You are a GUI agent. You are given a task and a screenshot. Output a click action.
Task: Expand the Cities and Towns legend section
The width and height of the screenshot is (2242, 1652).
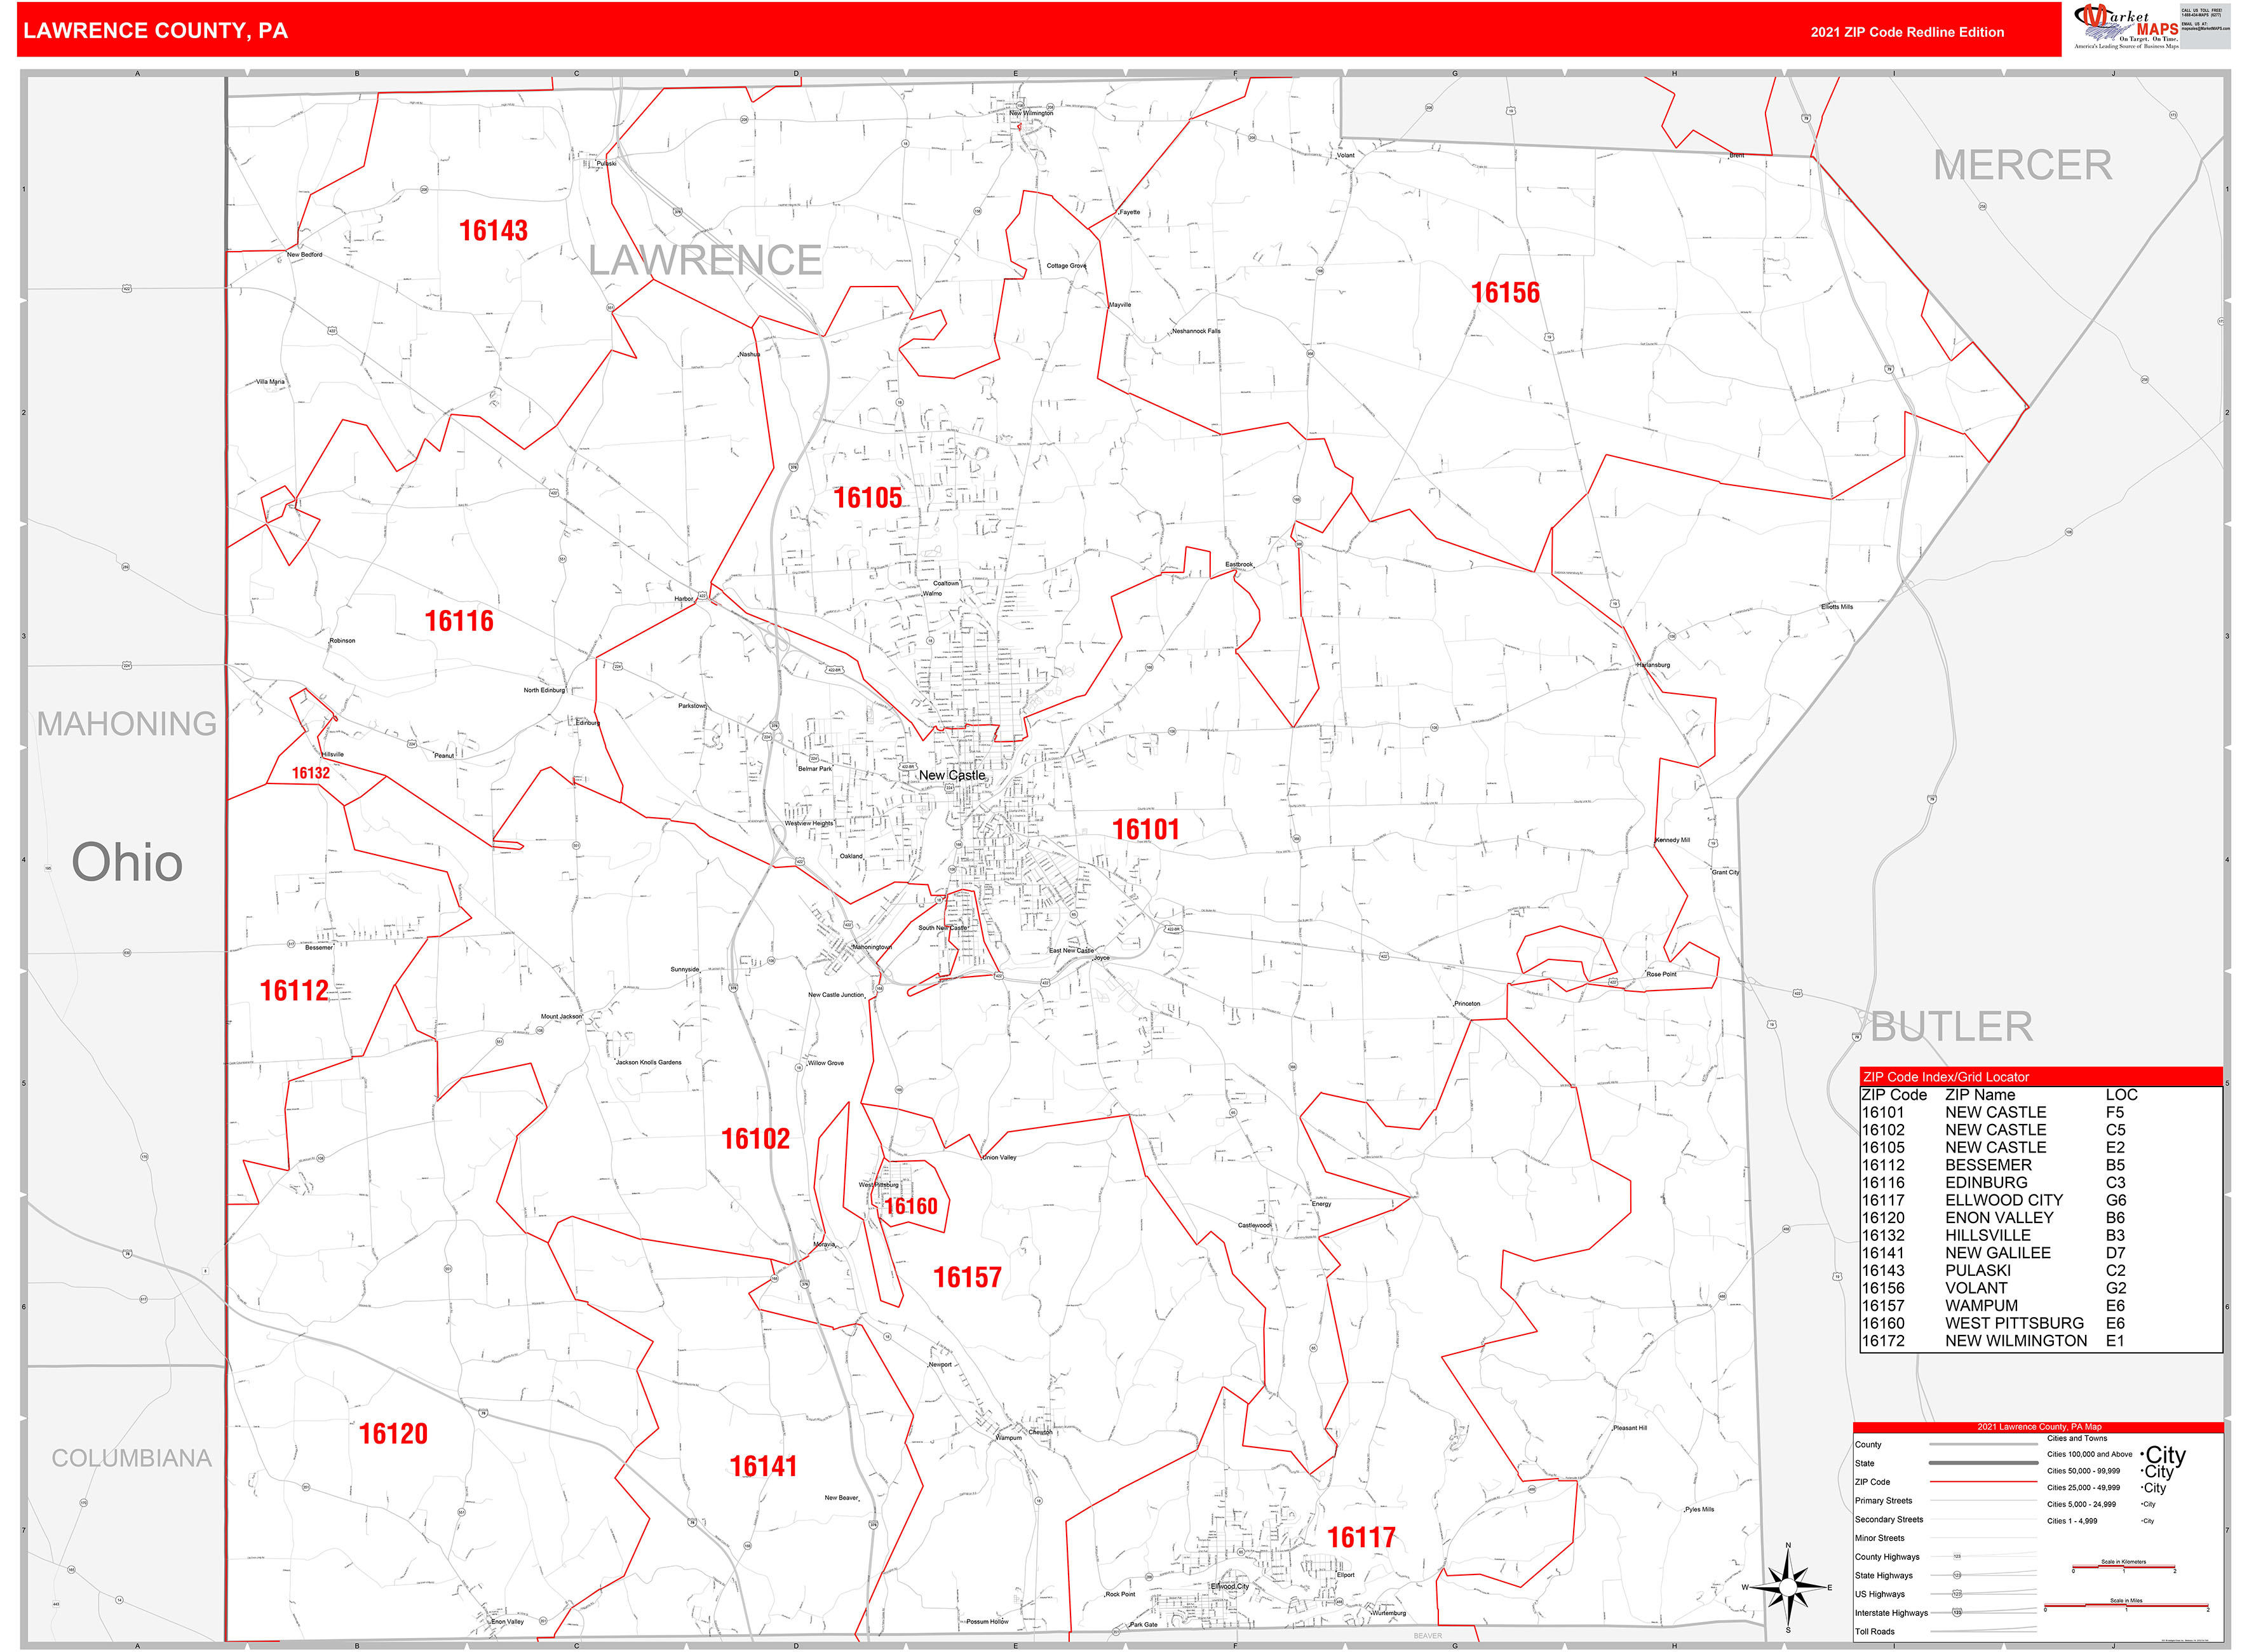(2077, 1438)
